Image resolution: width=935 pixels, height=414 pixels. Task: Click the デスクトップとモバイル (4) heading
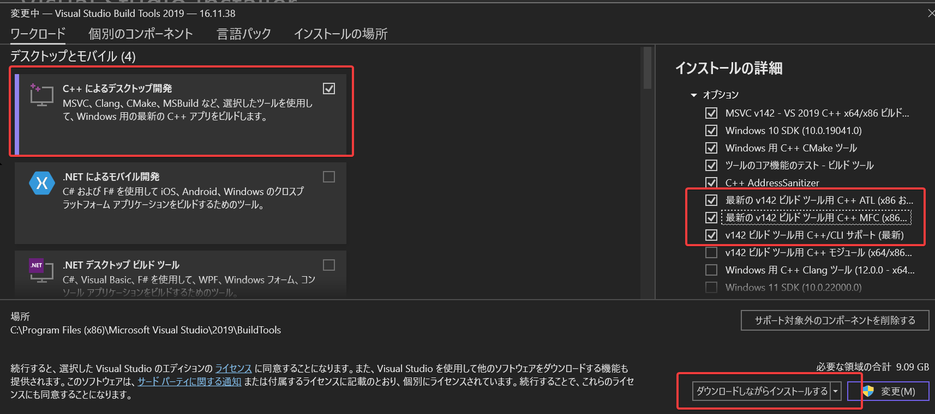click(73, 56)
